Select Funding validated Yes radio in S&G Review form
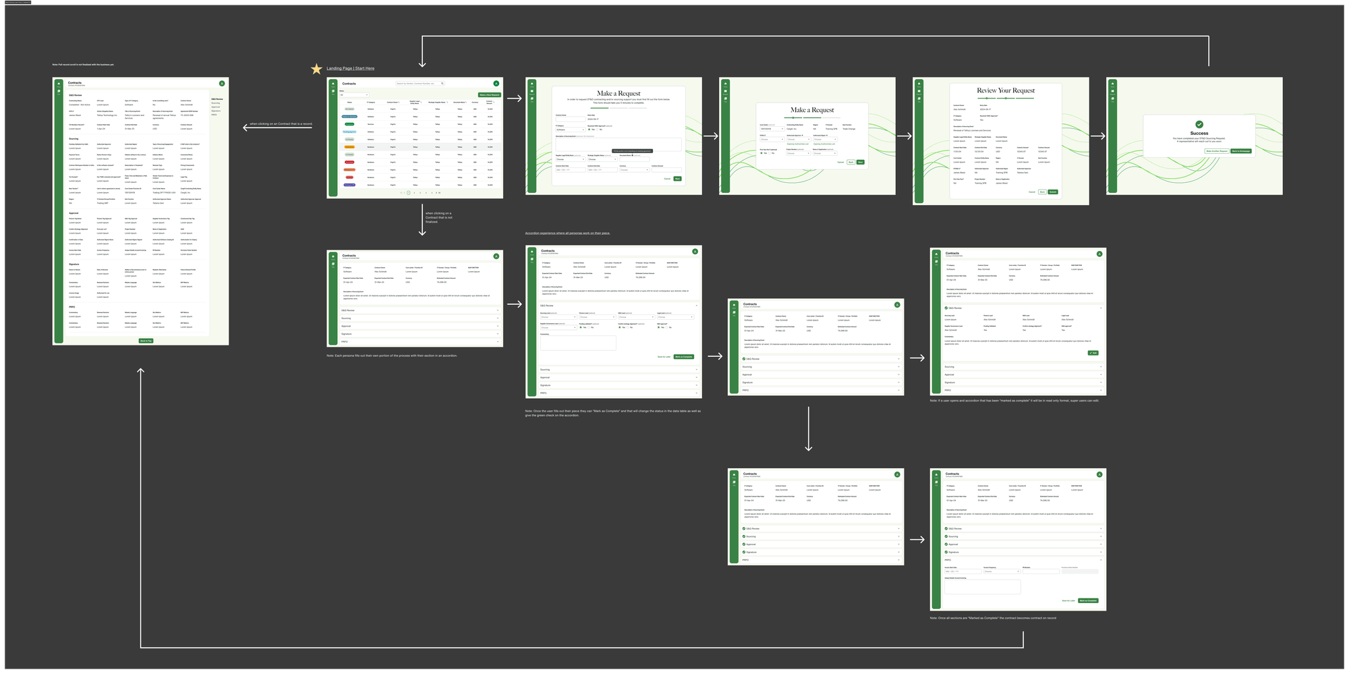The height and width of the screenshot is (674, 1349). pyautogui.click(x=581, y=327)
